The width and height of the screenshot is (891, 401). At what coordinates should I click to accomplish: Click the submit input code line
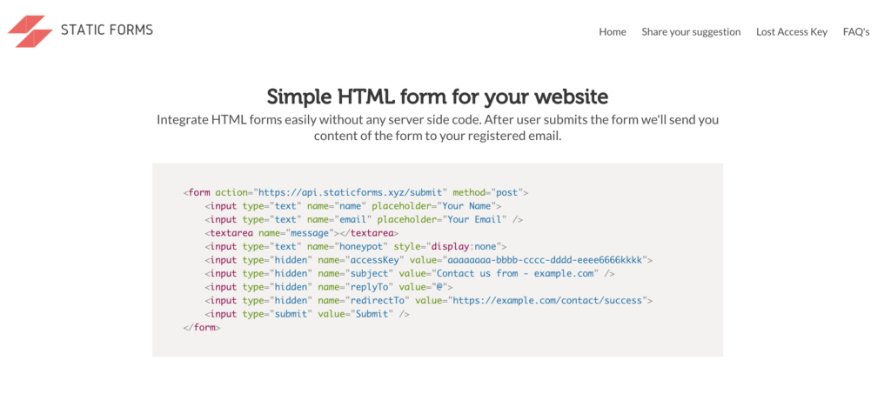click(x=307, y=314)
